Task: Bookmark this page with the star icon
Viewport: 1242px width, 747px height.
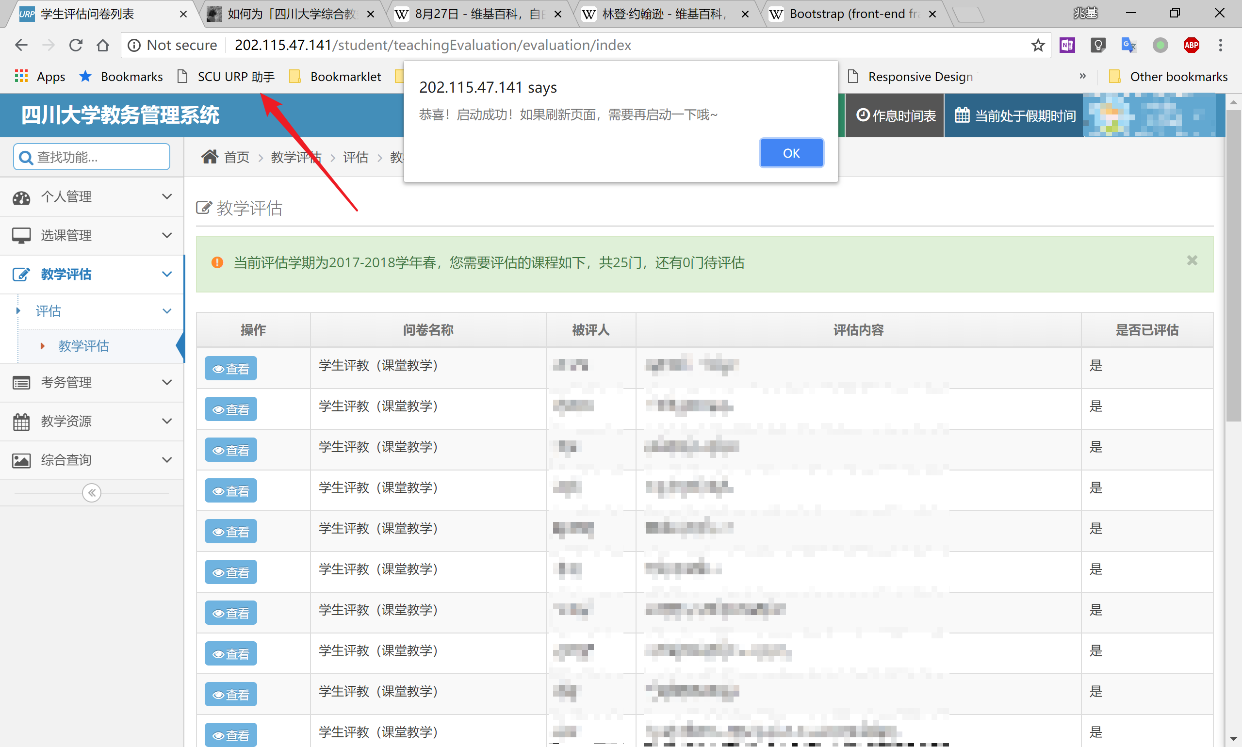Action: tap(1038, 45)
